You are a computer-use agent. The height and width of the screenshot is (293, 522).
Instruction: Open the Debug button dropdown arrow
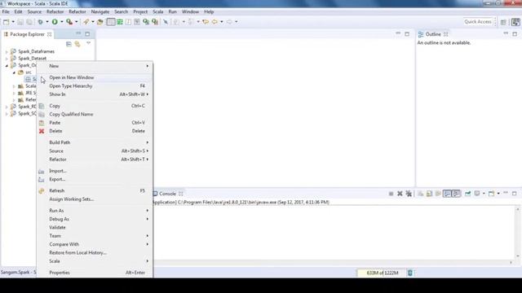(x=47, y=22)
